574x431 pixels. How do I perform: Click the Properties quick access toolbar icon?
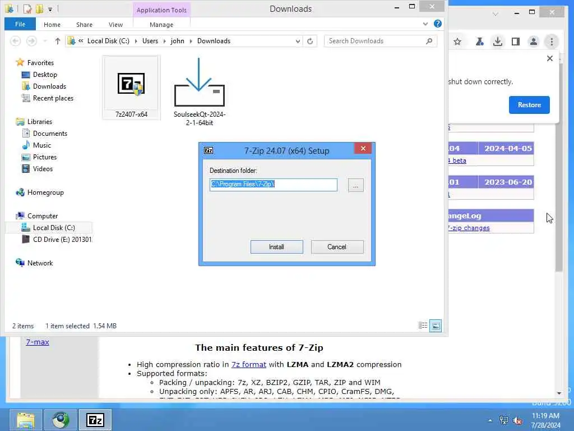27,8
